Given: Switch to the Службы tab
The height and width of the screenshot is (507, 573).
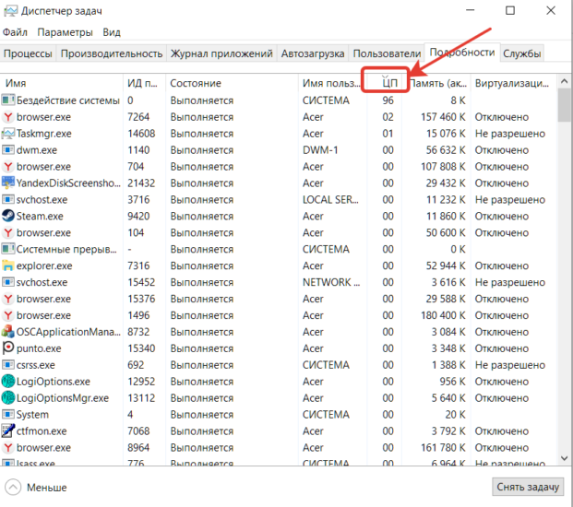Looking at the screenshot, I should click(x=522, y=53).
